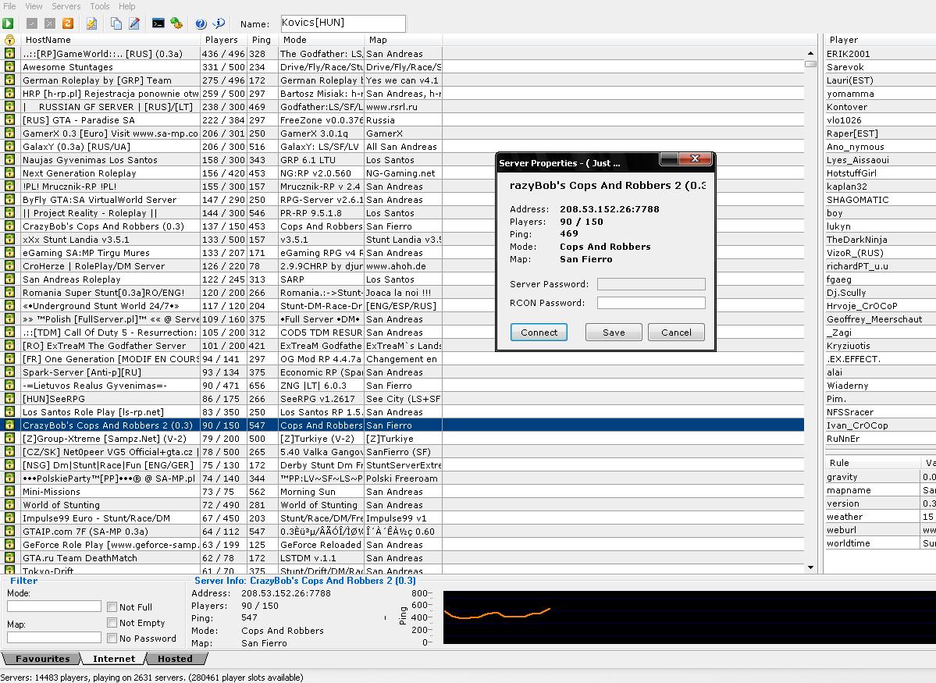Show About info with the speech-bubble icon
The width and height of the screenshot is (936, 683).
tap(219, 23)
